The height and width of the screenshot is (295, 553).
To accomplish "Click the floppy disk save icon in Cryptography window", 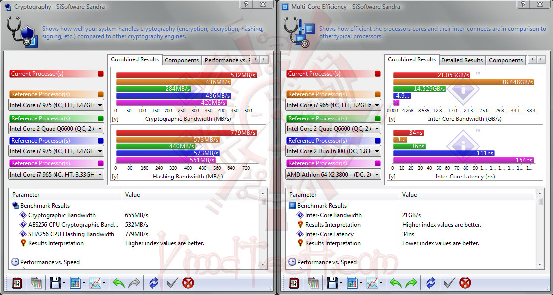I will [x=55, y=283].
